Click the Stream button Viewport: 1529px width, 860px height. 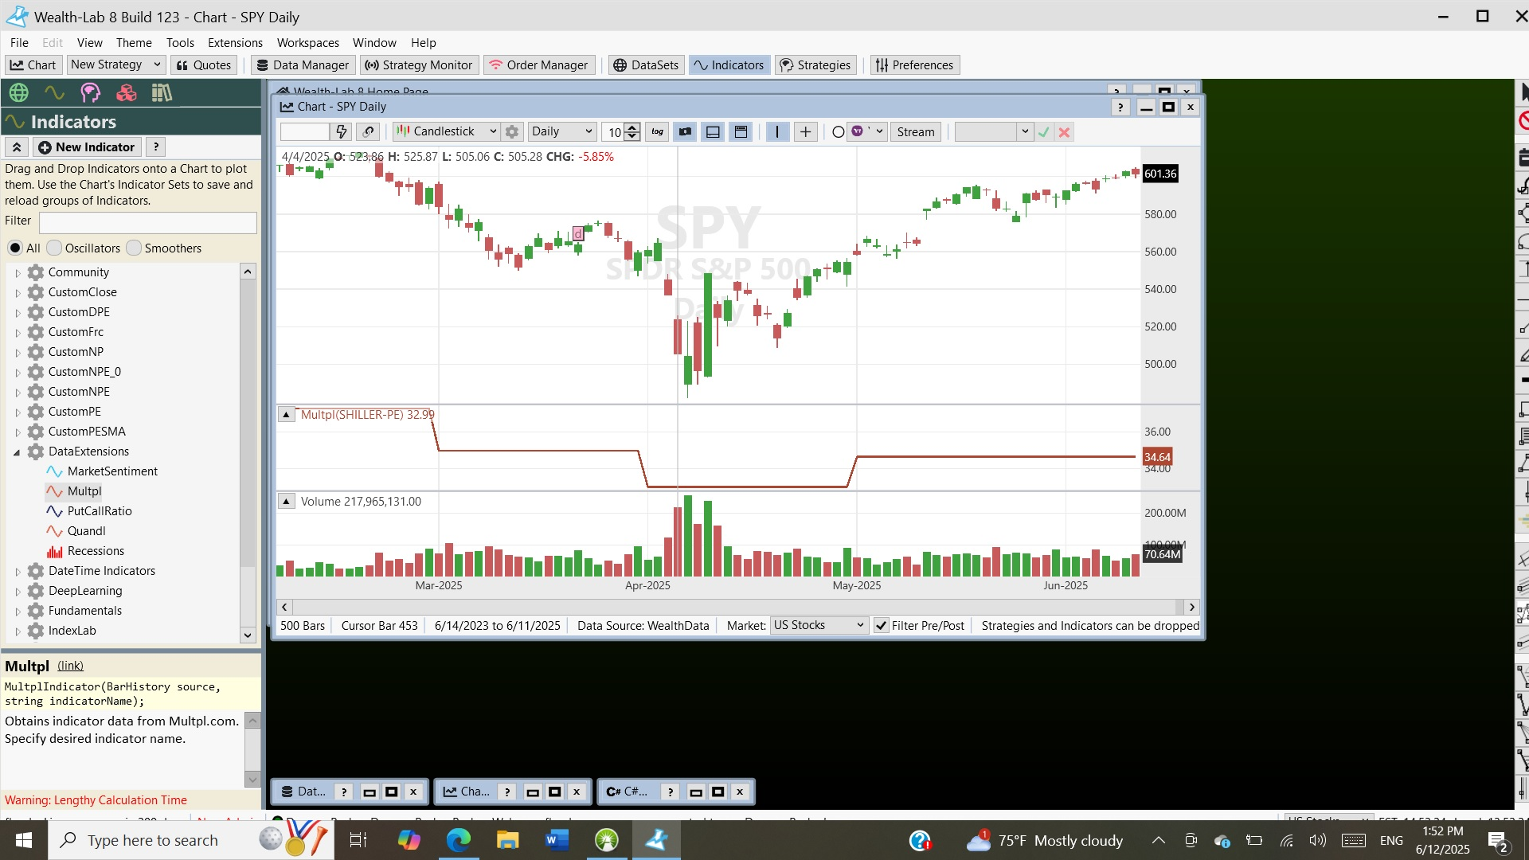click(x=916, y=132)
